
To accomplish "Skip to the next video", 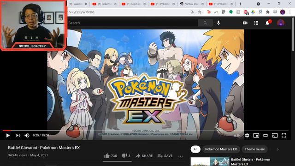I will tap(18, 135).
